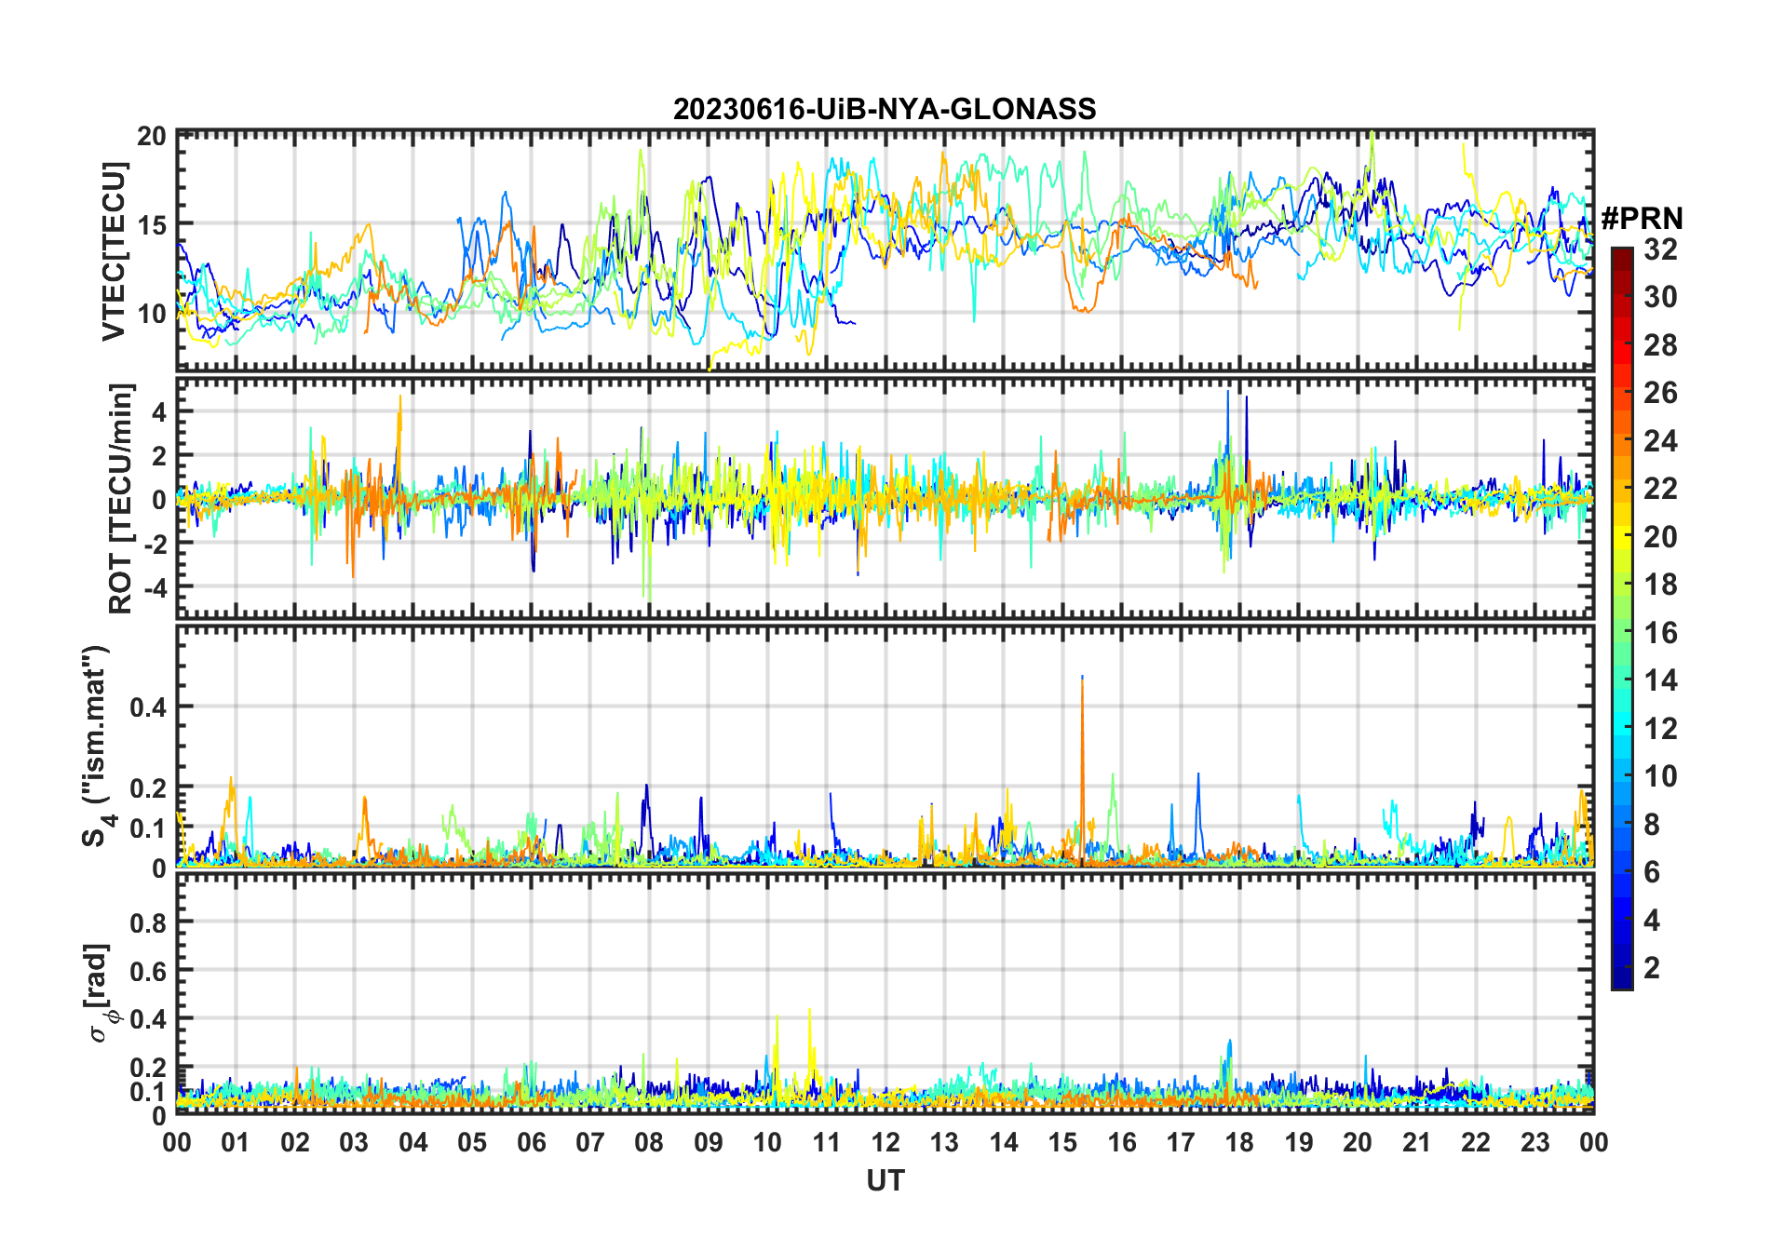Click sigma phi y-tick label 0.8

tap(149, 922)
